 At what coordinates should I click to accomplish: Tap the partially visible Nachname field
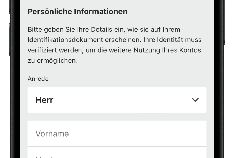(117, 154)
